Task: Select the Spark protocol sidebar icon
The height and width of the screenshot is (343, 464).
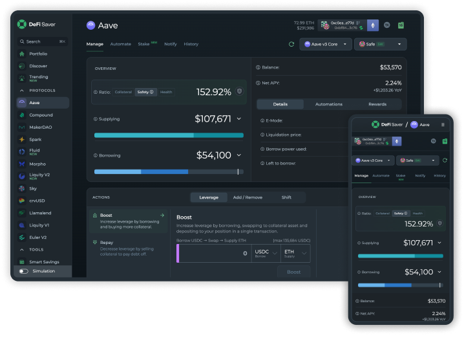Action: [x=22, y=139]
